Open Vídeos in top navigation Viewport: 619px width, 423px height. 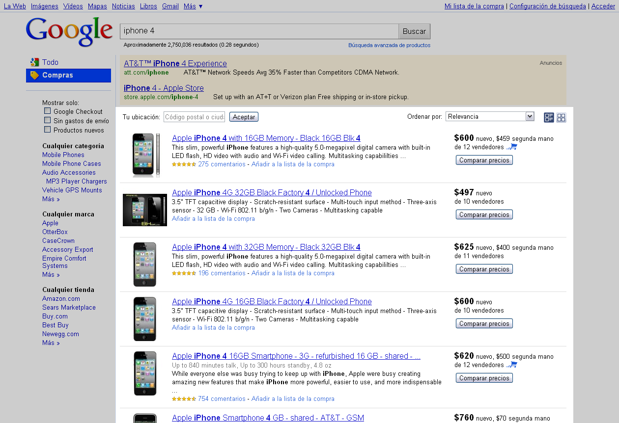[x=73, y=6]
